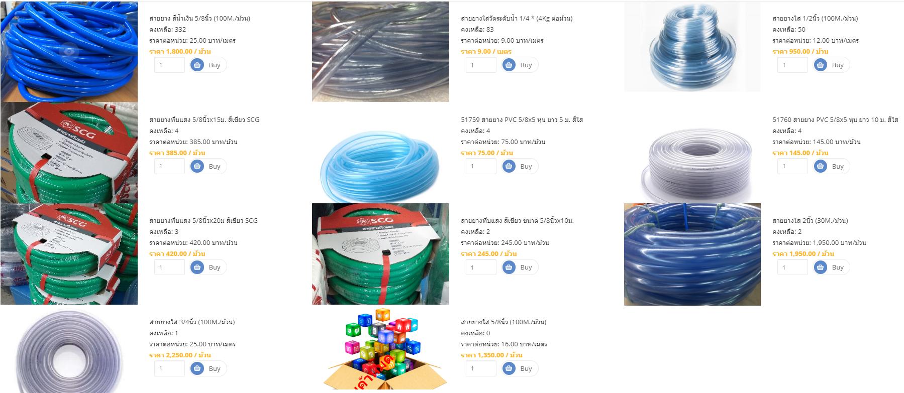
Task: Click basket icon for SCG green hose 5/8x20m
Action: (x=197, y=267)
